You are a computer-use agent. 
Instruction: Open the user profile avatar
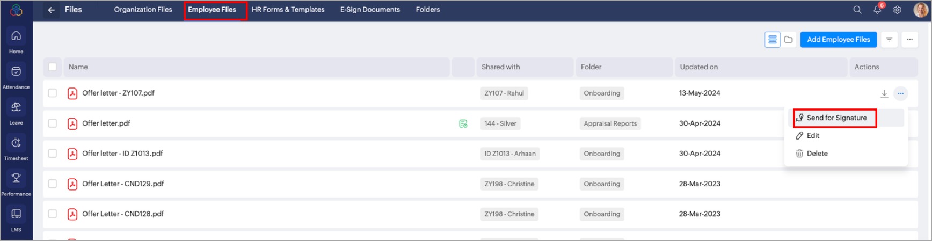click(921, 10)
